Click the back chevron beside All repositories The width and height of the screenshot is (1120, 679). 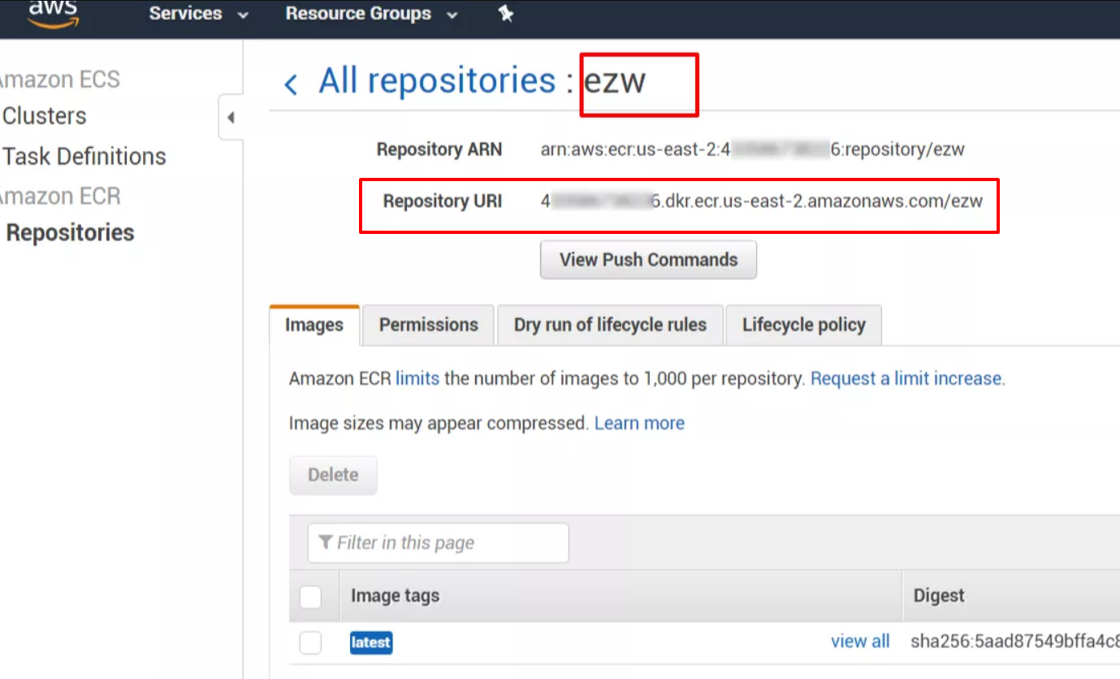pos(291,84)
